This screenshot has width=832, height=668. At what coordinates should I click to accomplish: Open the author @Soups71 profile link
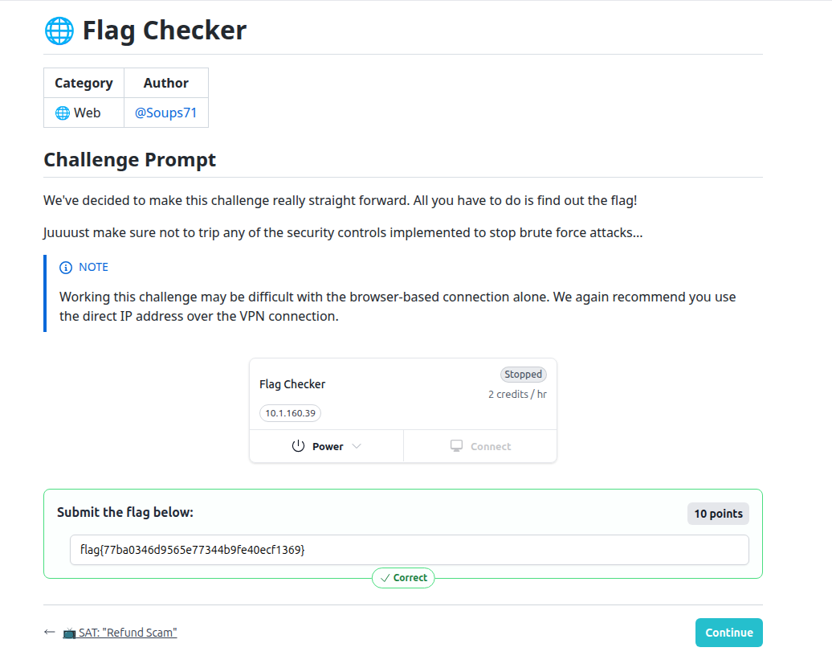tap(165, 113)
